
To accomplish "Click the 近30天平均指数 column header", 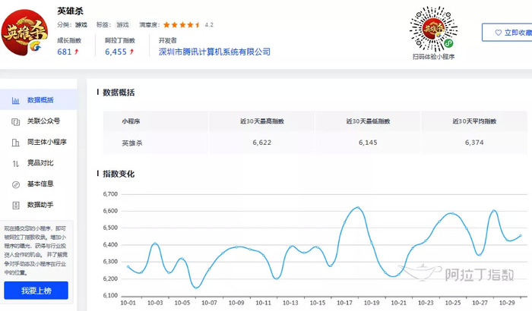I will pyautogui.click(x=474, y=121).
